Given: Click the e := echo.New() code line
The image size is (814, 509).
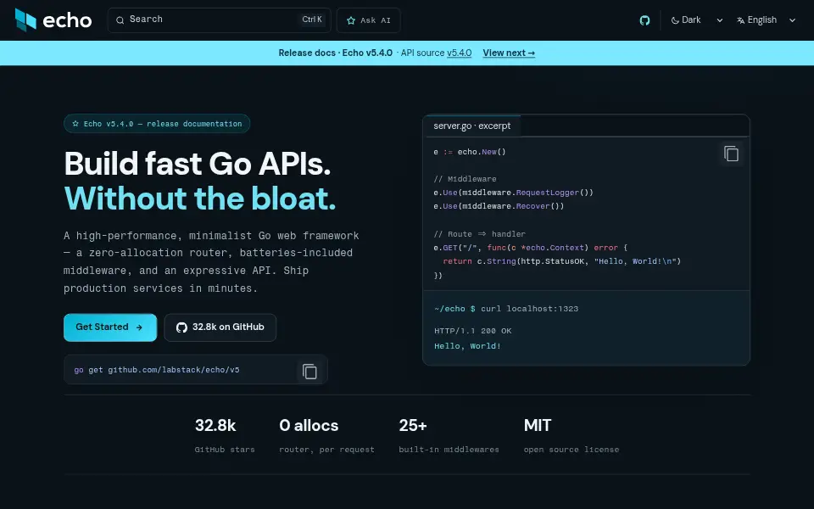Looking at the screenshot, I should point(469,152).
